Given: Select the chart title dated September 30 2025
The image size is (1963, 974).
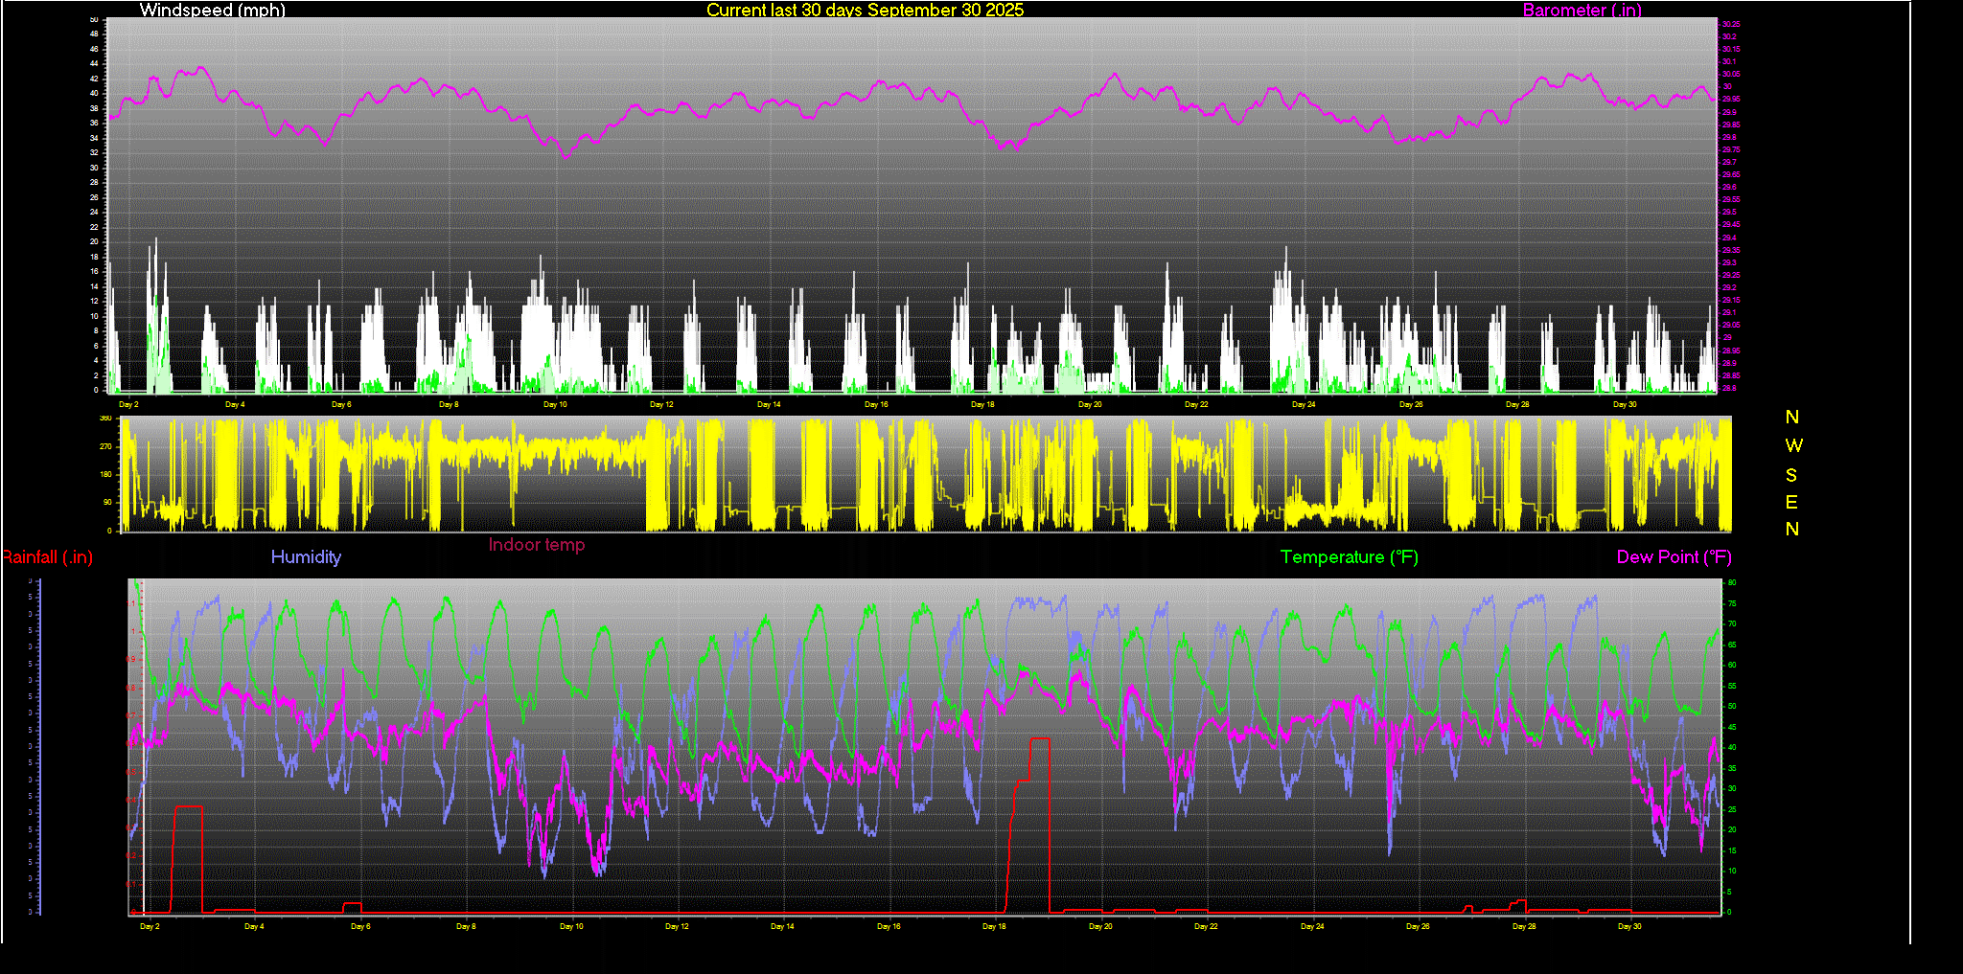Looking at the screenshot, I should click(x=865, y=10).
